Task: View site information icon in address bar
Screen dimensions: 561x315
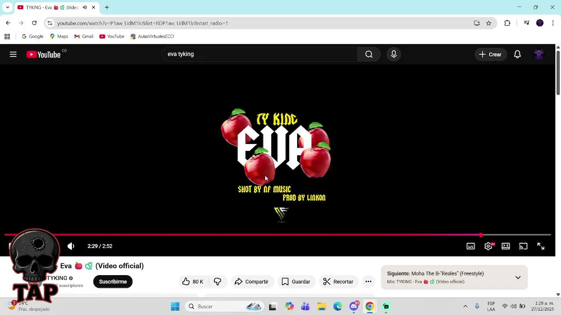Action: click(x=50, y=23)
